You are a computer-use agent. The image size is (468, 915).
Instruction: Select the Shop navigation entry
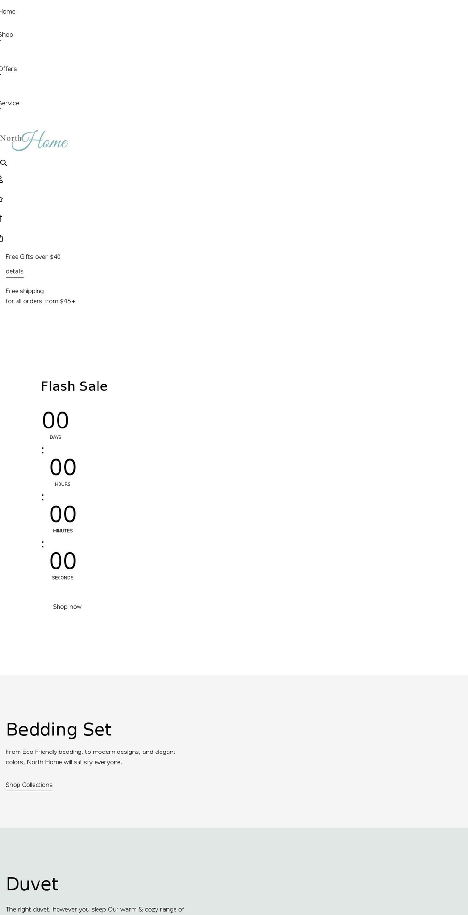click(6, 34)
